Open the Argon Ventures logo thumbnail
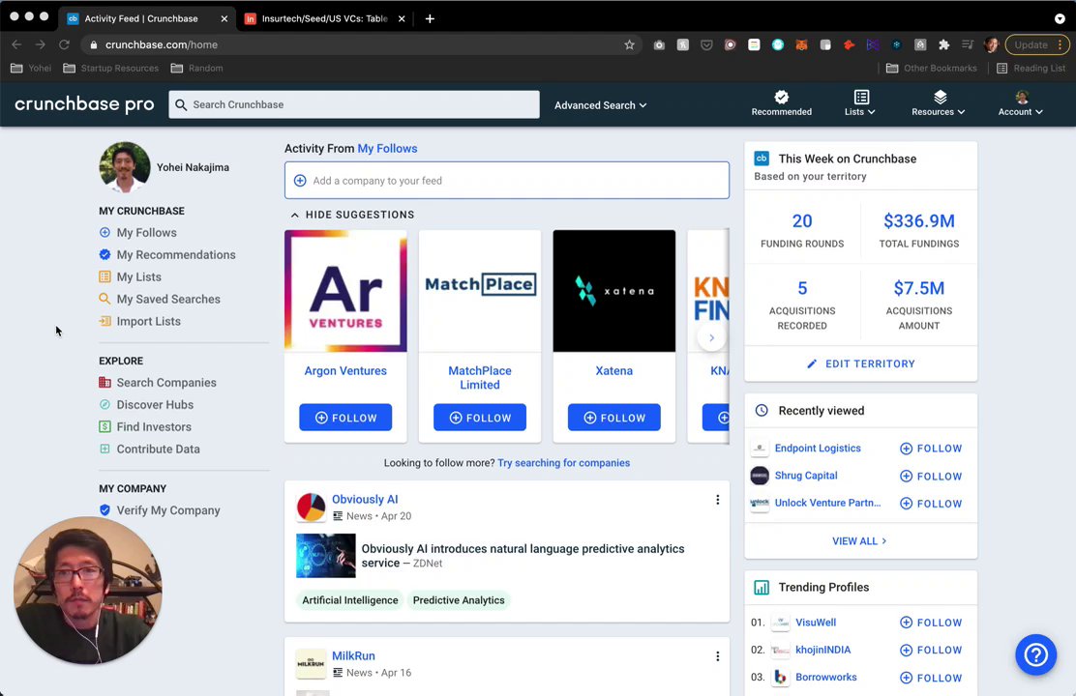This screenshot has width=1076, height=696. pos(345,291)
